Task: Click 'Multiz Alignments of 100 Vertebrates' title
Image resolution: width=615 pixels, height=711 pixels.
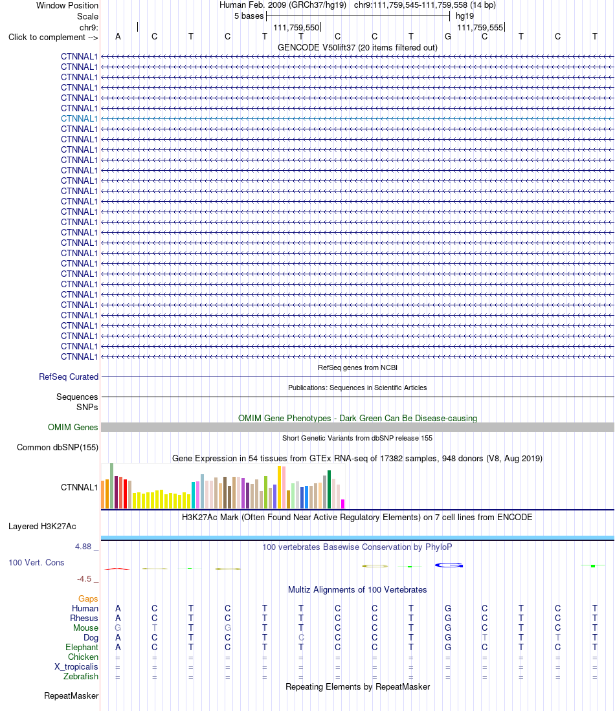Action: coord(357,589)
